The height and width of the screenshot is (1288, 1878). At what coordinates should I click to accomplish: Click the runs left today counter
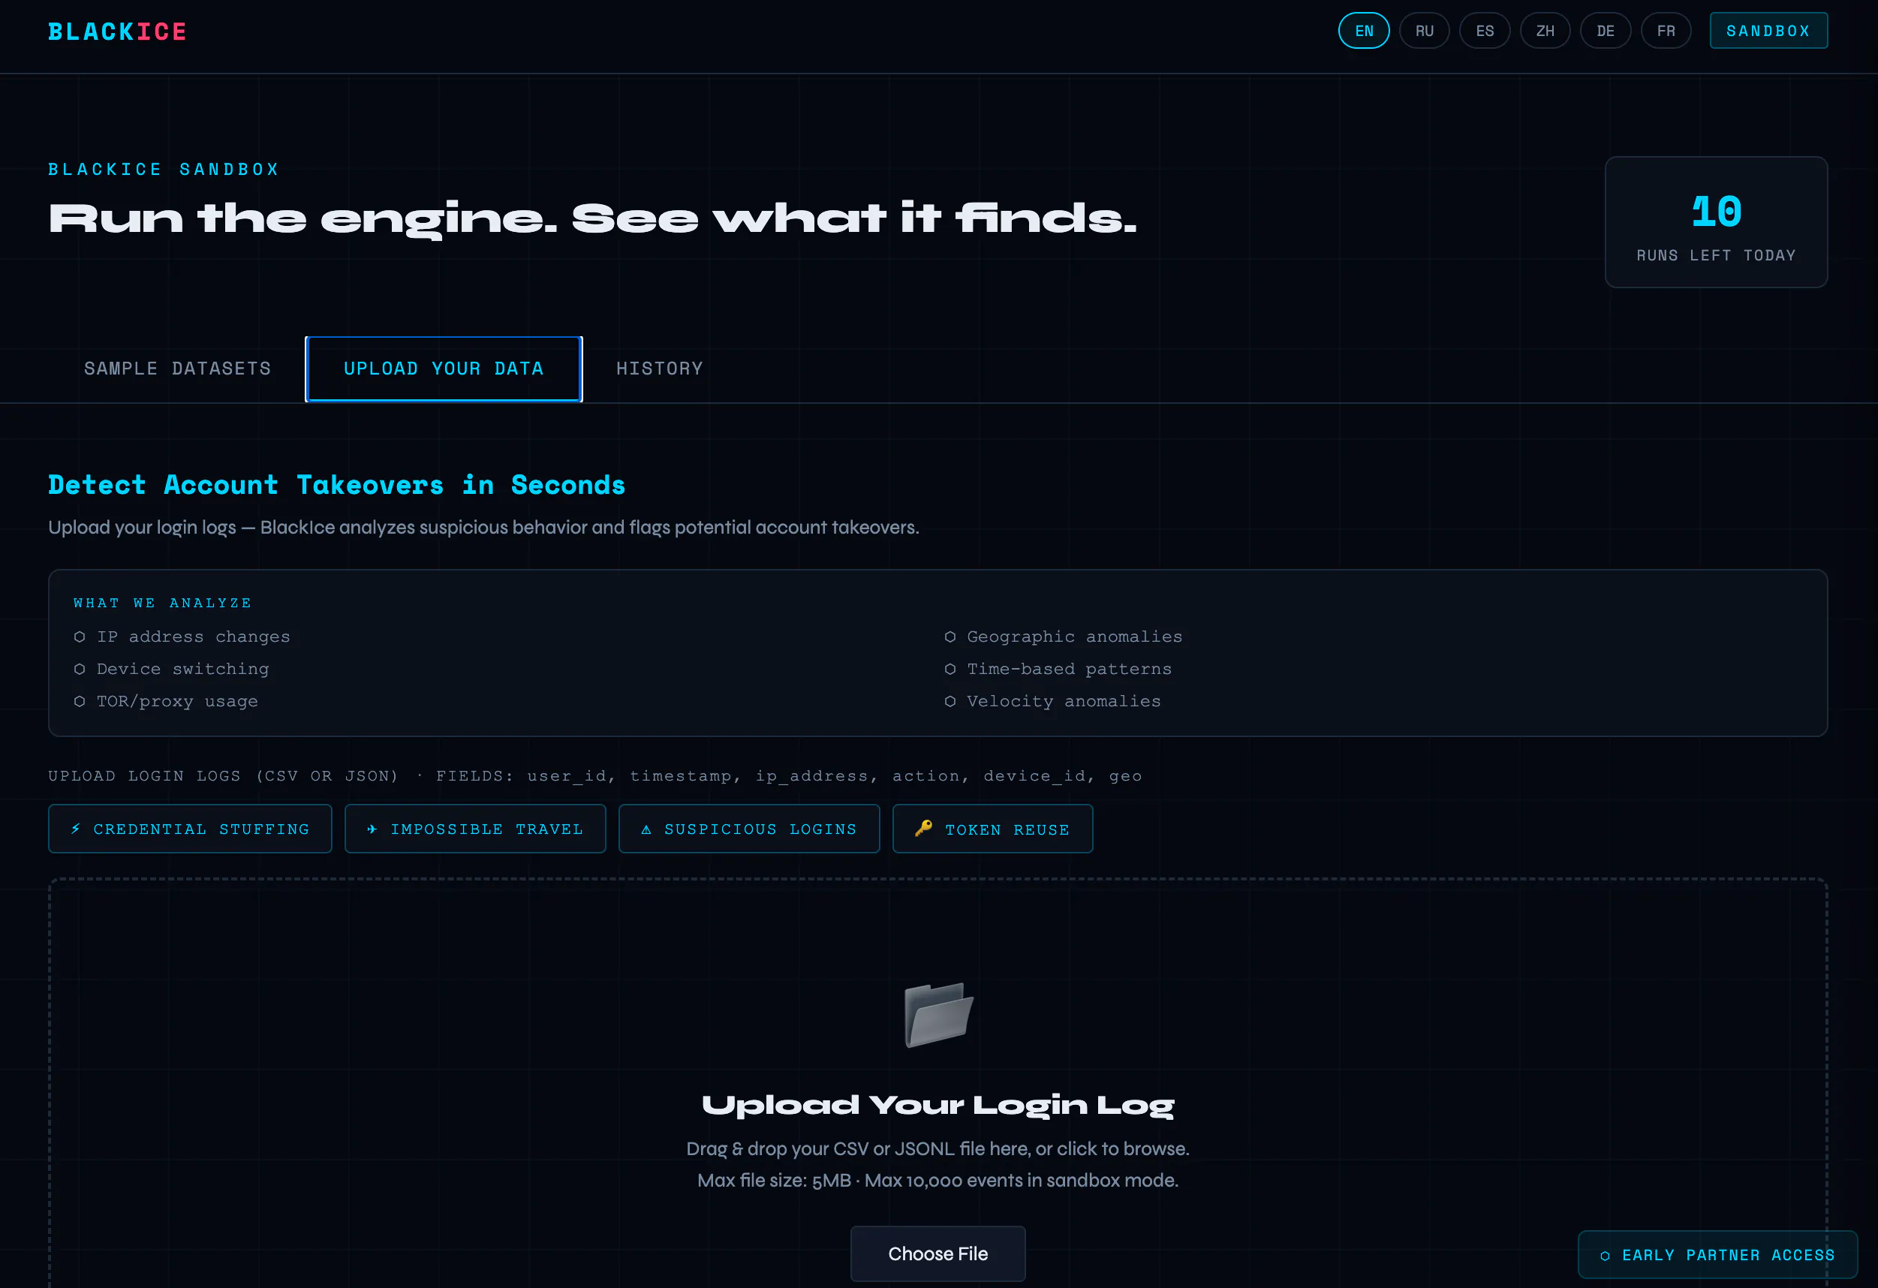(x=1717, y=222)
